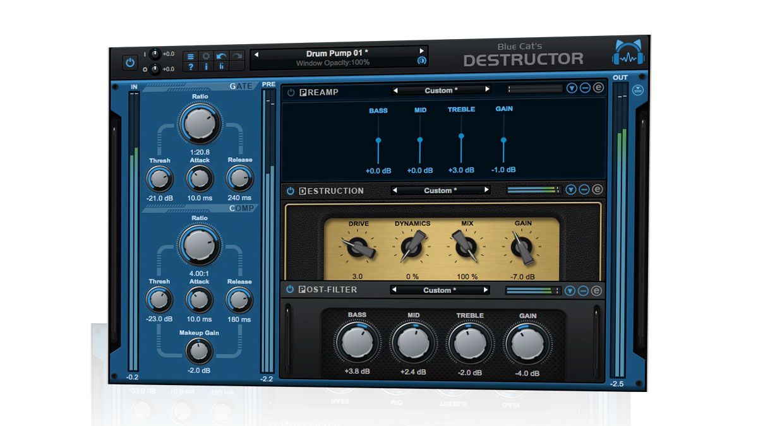The image size is (758, 426).
Task: Bypass the PREAMP section with its power switch
Action: 289,92
